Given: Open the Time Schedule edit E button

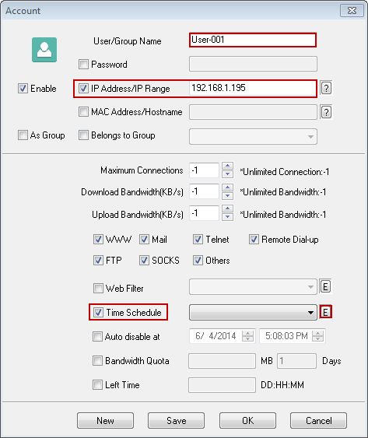Looking at the screenshot, I should click(325, 312).
